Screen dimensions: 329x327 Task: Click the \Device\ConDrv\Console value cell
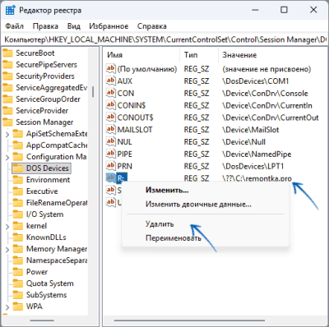click(265, 93)
